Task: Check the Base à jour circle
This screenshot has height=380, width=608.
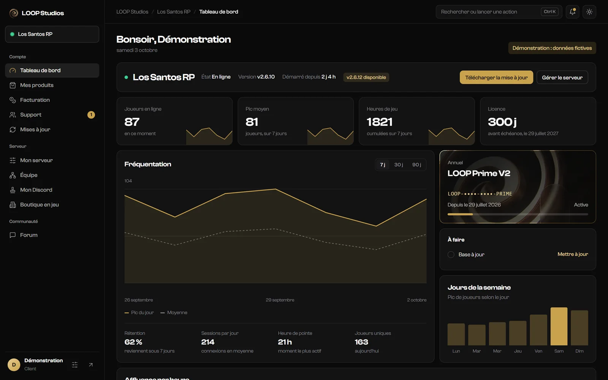Action: pos(451,255)
